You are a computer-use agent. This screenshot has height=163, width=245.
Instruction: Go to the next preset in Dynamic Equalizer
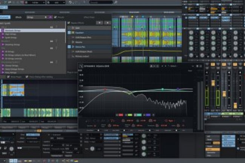point(165,66)
